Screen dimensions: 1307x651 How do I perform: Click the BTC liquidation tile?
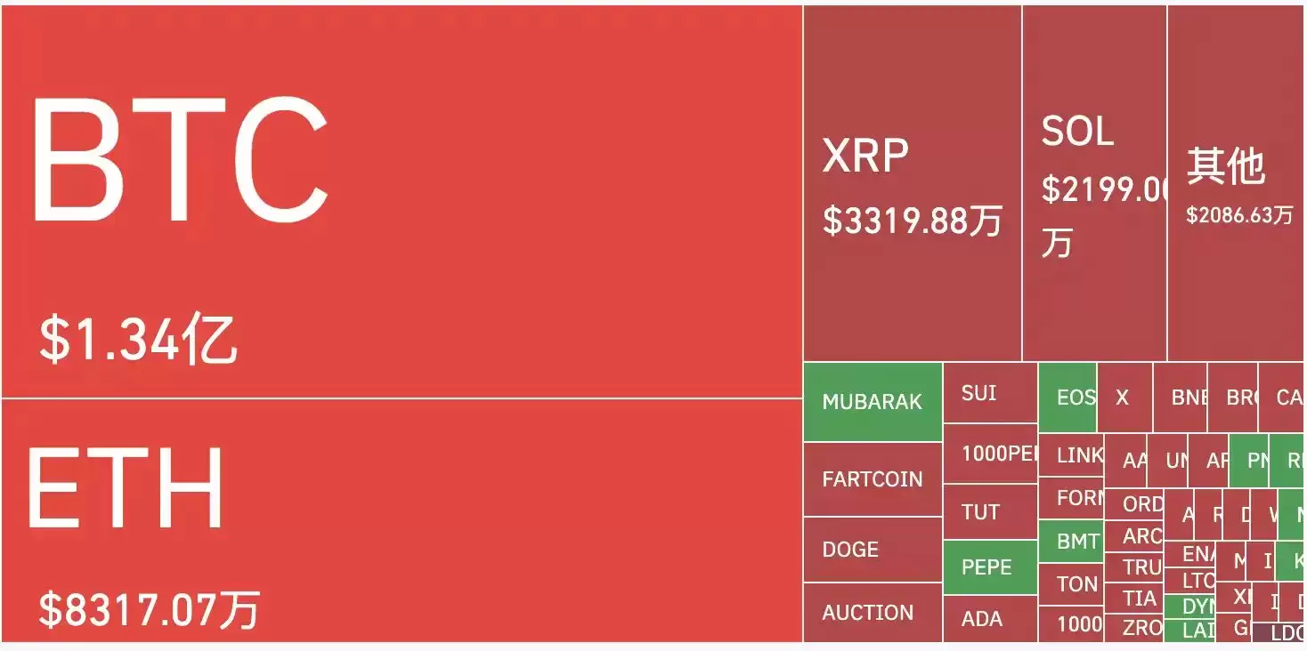coord(401,201)
